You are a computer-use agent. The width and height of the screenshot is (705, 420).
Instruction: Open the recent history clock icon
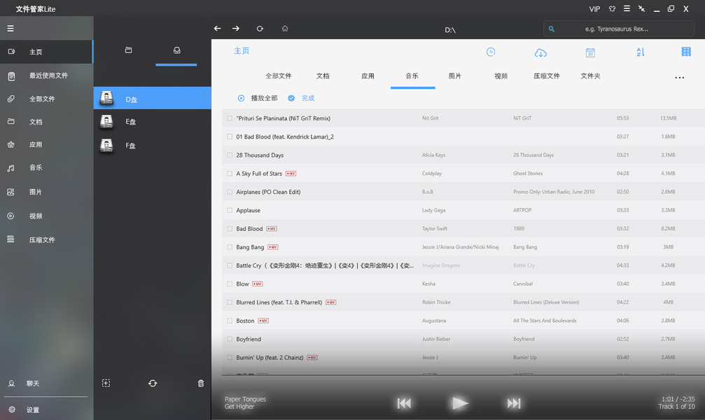click(491, 52)
